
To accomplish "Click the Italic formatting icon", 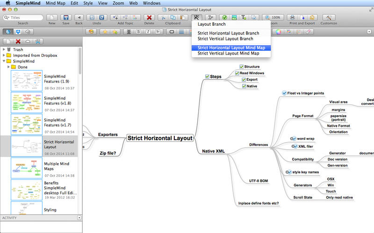I will [148, 32].
